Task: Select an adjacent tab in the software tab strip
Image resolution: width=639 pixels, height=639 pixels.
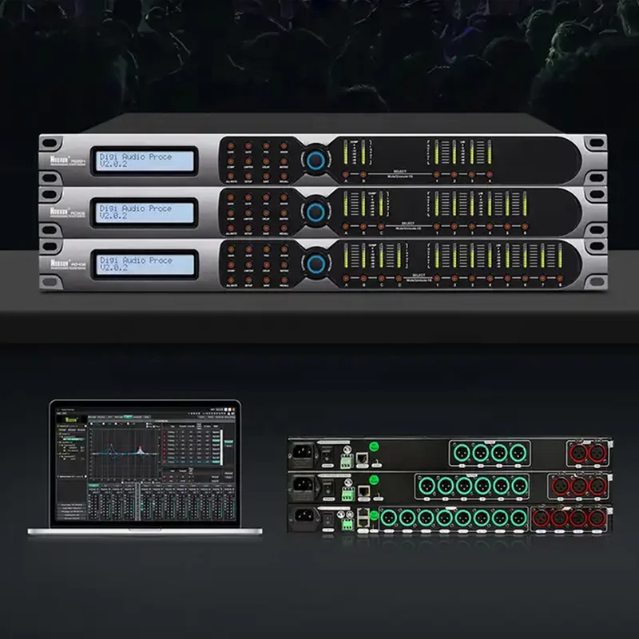Action: [137, 415]
